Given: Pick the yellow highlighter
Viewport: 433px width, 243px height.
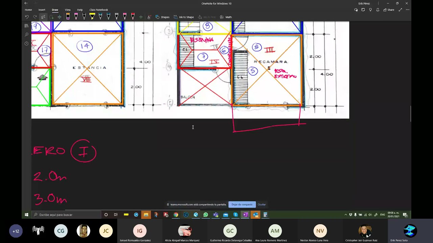Looking at the screenshot, I should coord(92,17).
